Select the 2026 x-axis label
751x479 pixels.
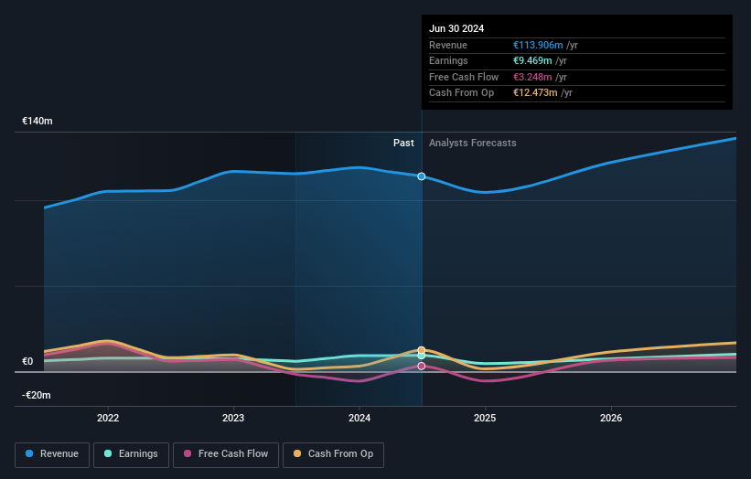click(x=611, y=418)
